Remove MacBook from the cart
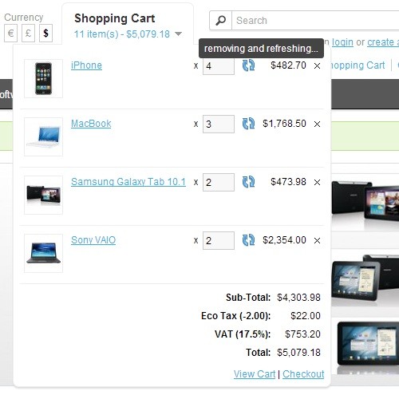399x399 pixels. (x=317, y=124)
